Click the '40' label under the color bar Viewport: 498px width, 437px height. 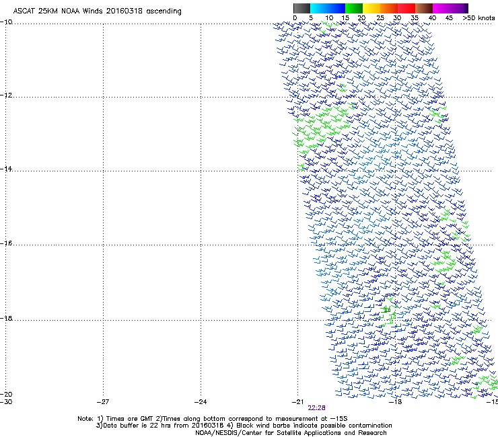pos(432,18)
